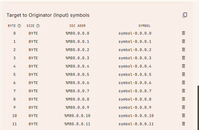Open the BYTE column help icon
199x130 pixels.
point(19,26)
